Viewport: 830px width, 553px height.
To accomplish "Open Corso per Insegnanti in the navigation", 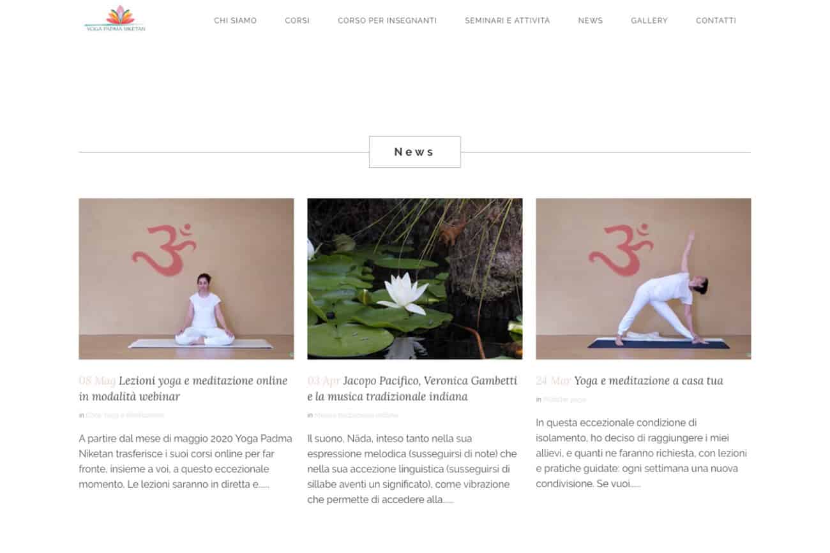I will [387, 20].
